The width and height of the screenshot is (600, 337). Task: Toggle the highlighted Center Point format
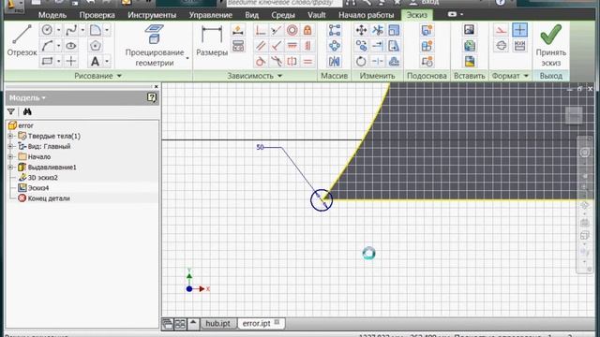click(x=519, y=30)
